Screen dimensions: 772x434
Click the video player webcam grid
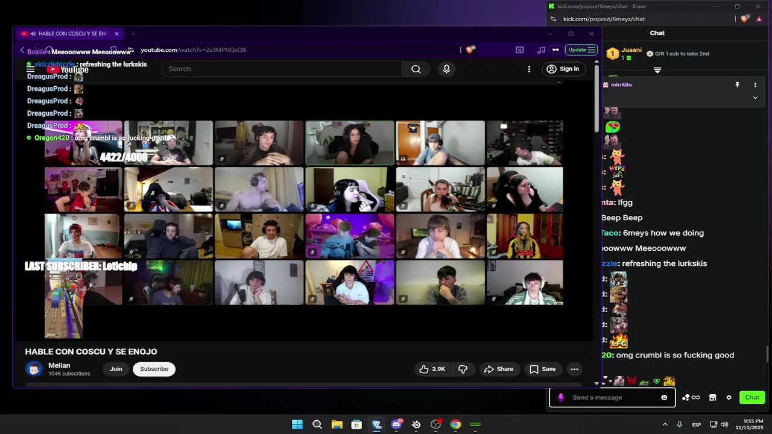coord(304,213)
